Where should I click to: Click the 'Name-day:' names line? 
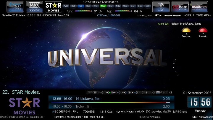coord(179,24)
